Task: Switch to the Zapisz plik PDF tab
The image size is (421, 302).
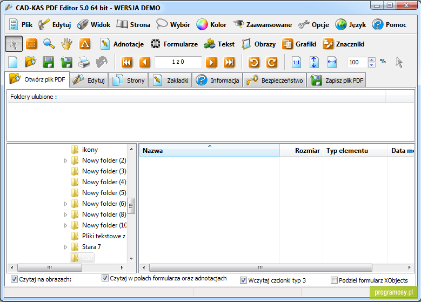Action: point(337,80)
